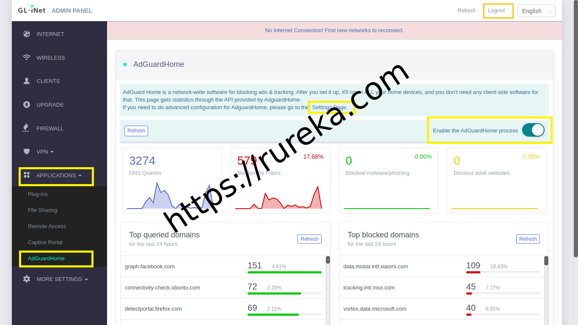Image resolution: width=578 pixels, height=325 pixels.
Task: Open the English language dropdown
Action: tap(537, 11)
